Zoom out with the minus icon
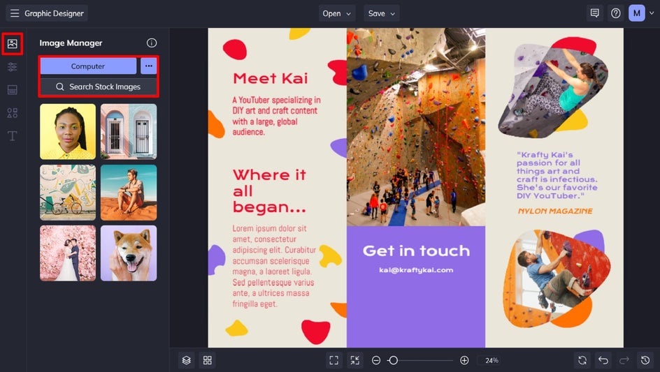 pyautogui.click(x=376, y=360)
